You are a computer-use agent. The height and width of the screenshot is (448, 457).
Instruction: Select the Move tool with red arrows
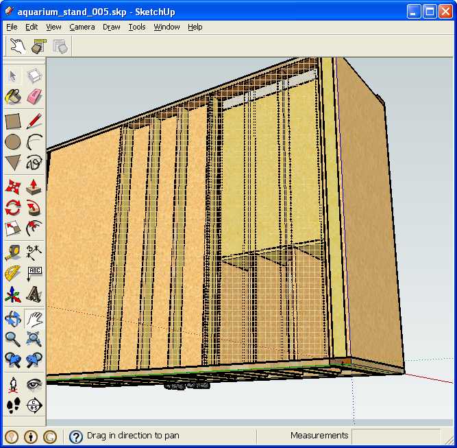click(13, 187)
